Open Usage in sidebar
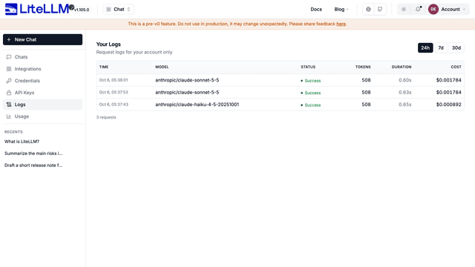This screenshot has height=267, width=475. pyautogui.click(x=43, y=116)
